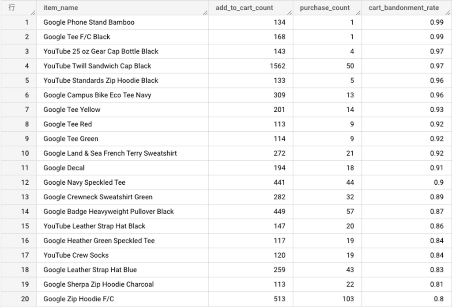Click the add_to_cart_count column resize handle
Screen dimensions: 452x308
pos(290,12)
